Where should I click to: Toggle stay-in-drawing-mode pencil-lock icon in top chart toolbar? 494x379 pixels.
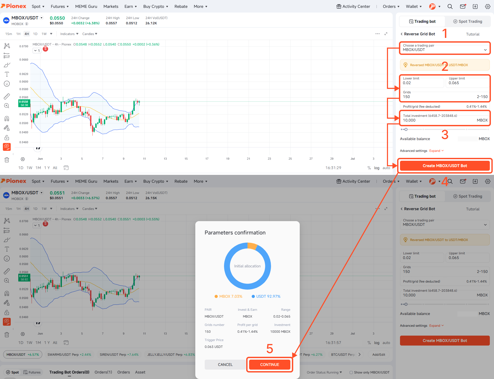pyautogui.click(x=7, y=128)
